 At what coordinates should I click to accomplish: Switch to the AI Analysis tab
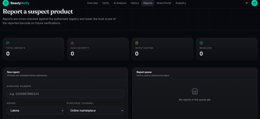(x=120, y=3)
